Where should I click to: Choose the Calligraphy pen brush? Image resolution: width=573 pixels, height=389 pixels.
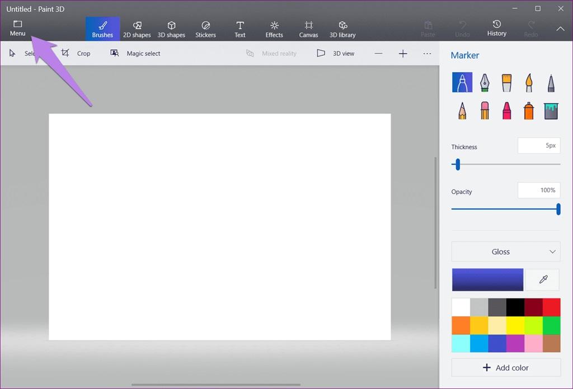coord(484,83)
